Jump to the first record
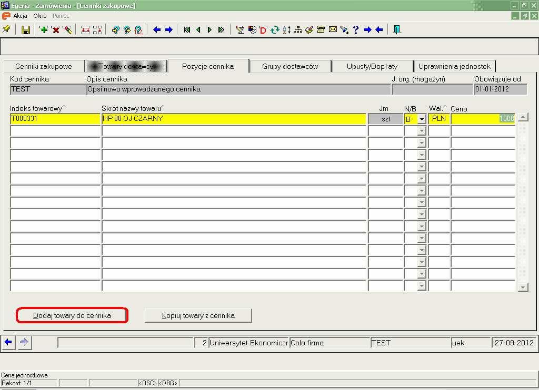The image size is (539, 390). point(187,30)
